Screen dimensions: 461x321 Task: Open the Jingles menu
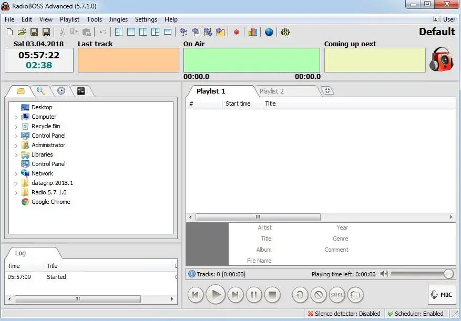pos(118,19)
